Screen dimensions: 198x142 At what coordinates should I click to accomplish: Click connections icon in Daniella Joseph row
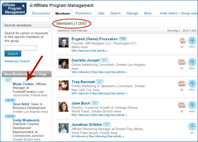[x=192, y=62]
